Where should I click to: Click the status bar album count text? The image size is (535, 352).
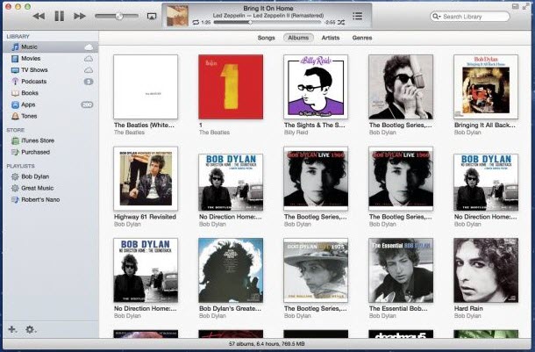pos(267,344)
